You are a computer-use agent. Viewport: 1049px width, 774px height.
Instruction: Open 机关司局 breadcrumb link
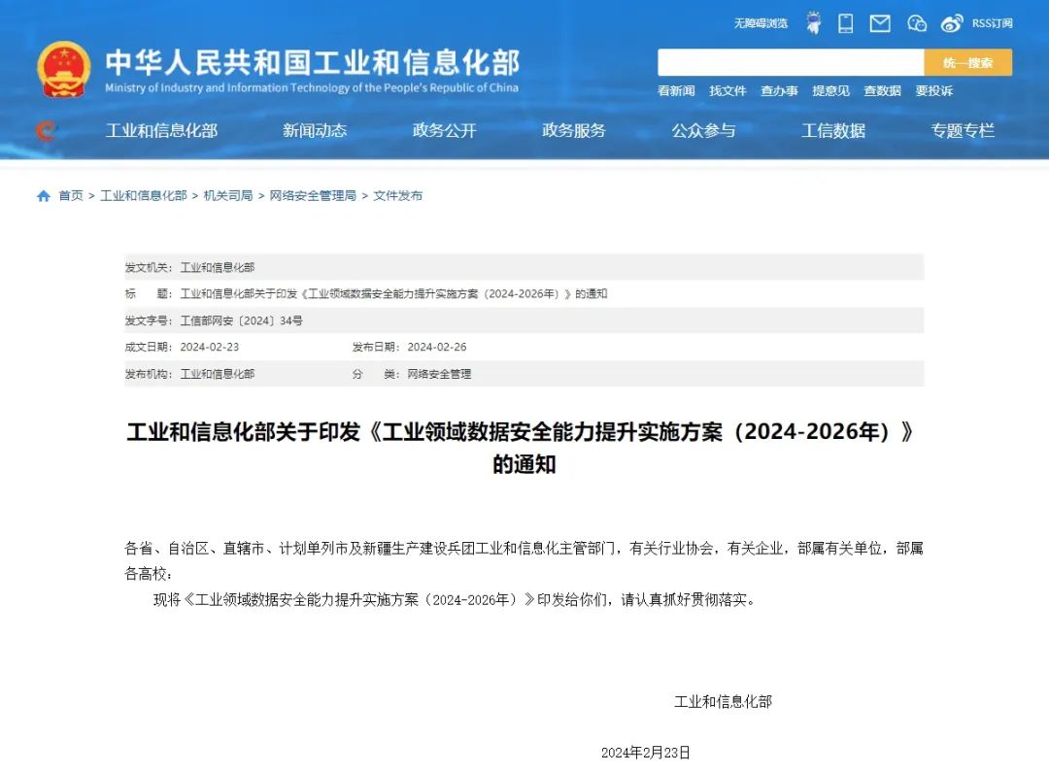tap(228, 195)
